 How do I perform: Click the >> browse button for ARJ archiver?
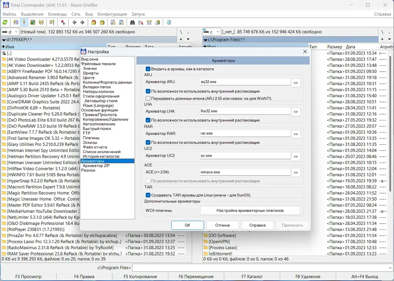coord(296,83)
